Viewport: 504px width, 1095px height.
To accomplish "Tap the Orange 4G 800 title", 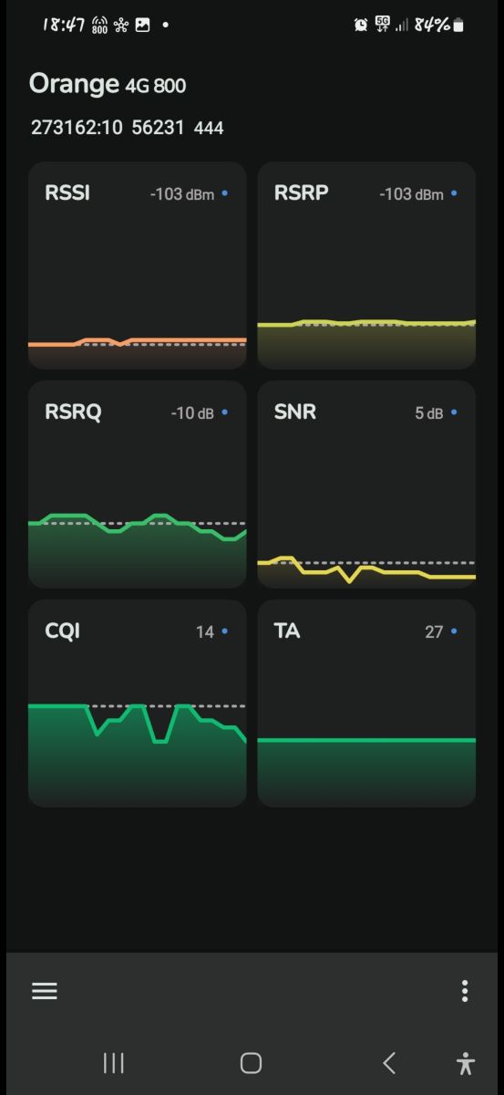I will pyautogui.click(x=108, y=84).
